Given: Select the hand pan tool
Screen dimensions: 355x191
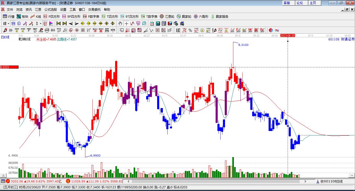Looking at the screenshot, I should [120, 23].
